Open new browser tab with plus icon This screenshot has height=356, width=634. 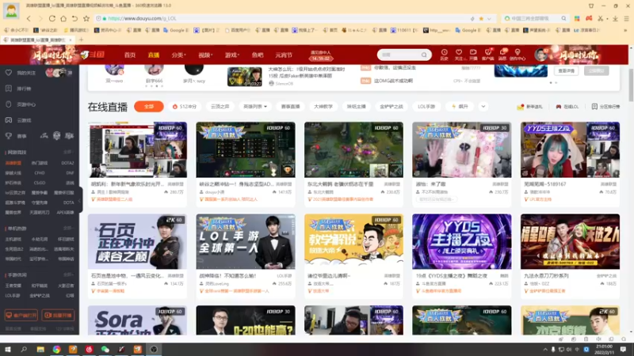[82, 40]
